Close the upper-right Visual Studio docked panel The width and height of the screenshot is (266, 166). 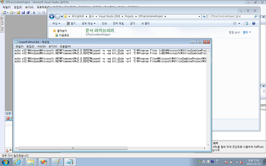click(x=263, y=17)
